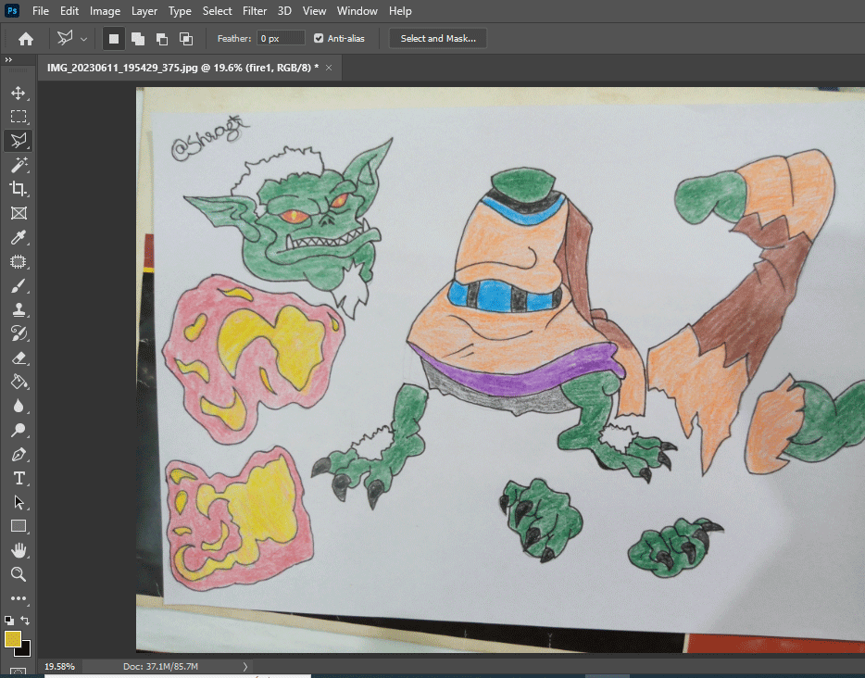865x678 pixels.
Task: Select the Move tool
Action: pos(19,93)
